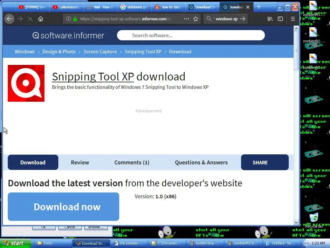This screenshot has width=330, height=248.
Task: Open the Firefox hamburger menu
Action: pyautogui.click(x=293, y=19)
